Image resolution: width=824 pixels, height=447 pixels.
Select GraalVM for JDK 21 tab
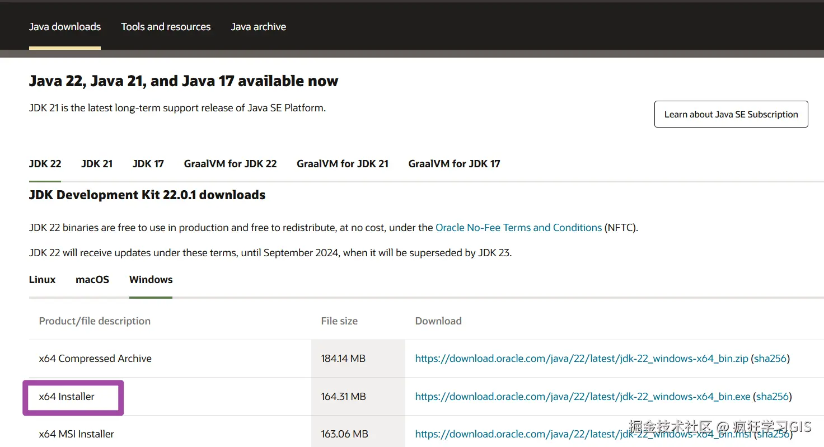tap(342, 164)
